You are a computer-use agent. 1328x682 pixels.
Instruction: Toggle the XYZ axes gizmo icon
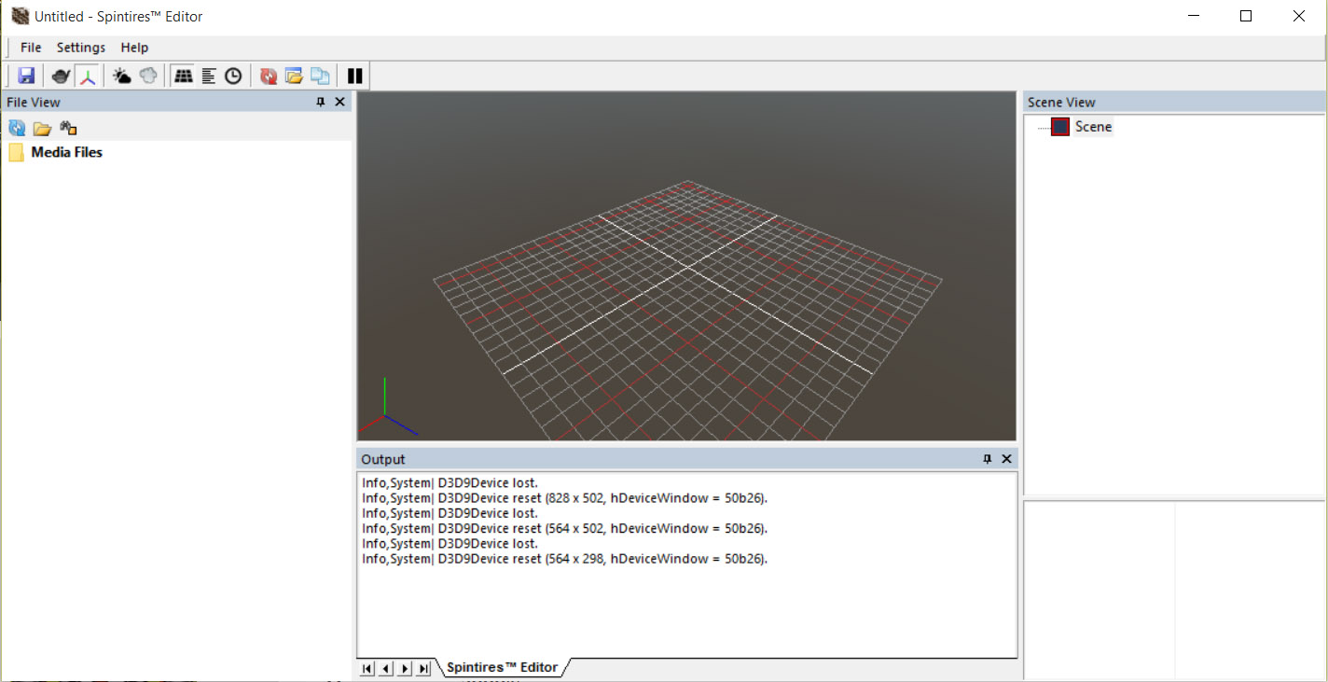point(88,76)
